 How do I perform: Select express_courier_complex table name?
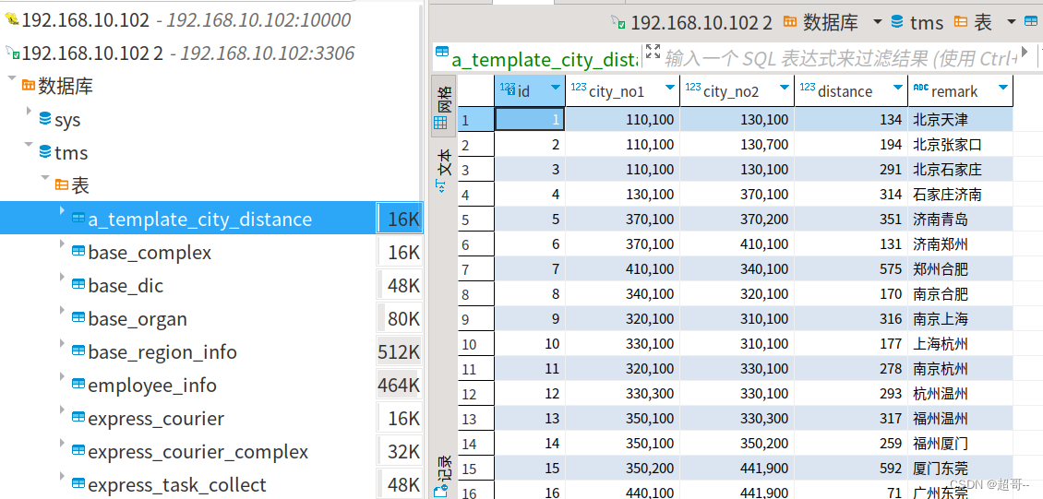point(198,453)
